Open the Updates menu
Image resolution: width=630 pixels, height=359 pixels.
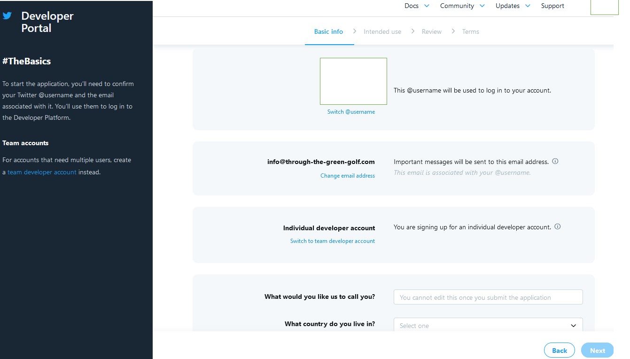(x=507, y=6)
